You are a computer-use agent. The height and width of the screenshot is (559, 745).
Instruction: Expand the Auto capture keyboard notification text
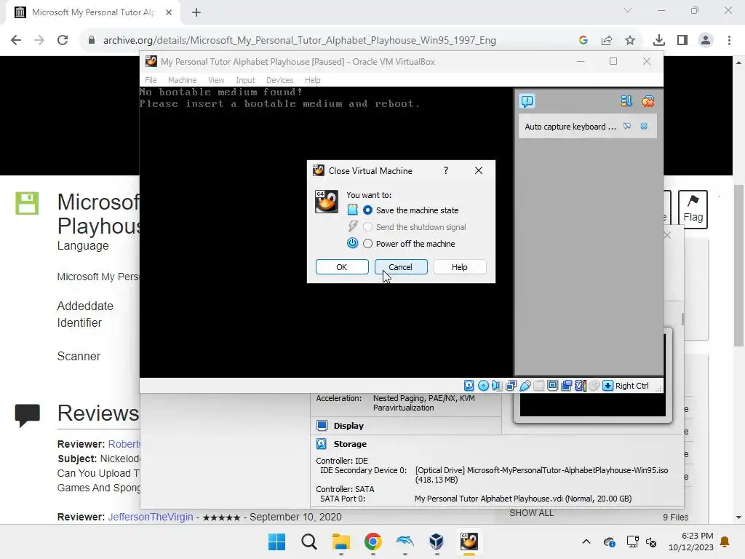tap(570, 127)
